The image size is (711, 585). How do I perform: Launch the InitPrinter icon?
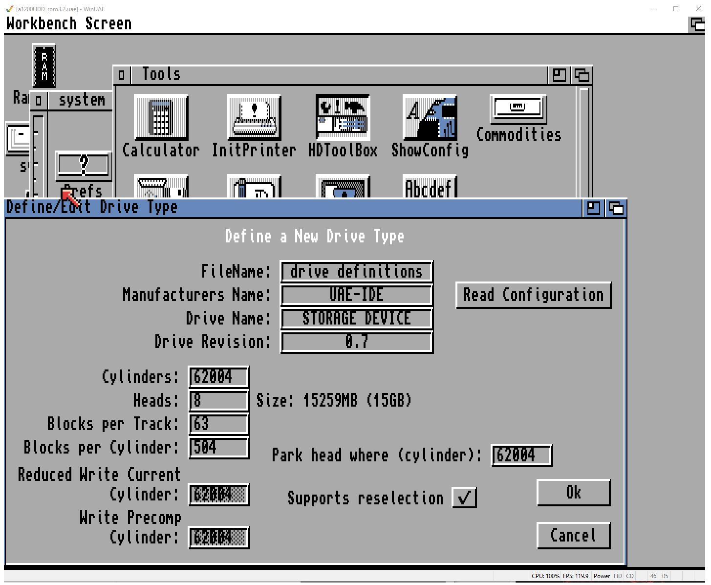[x=254, y=117]
